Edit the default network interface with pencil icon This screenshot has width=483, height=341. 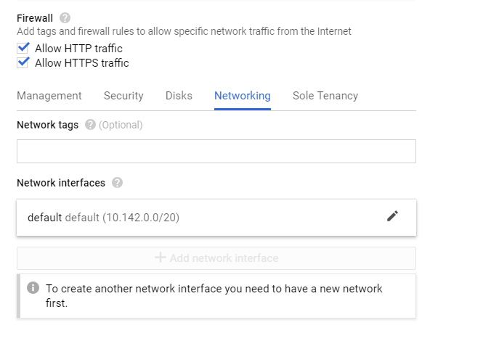[392, 216]
